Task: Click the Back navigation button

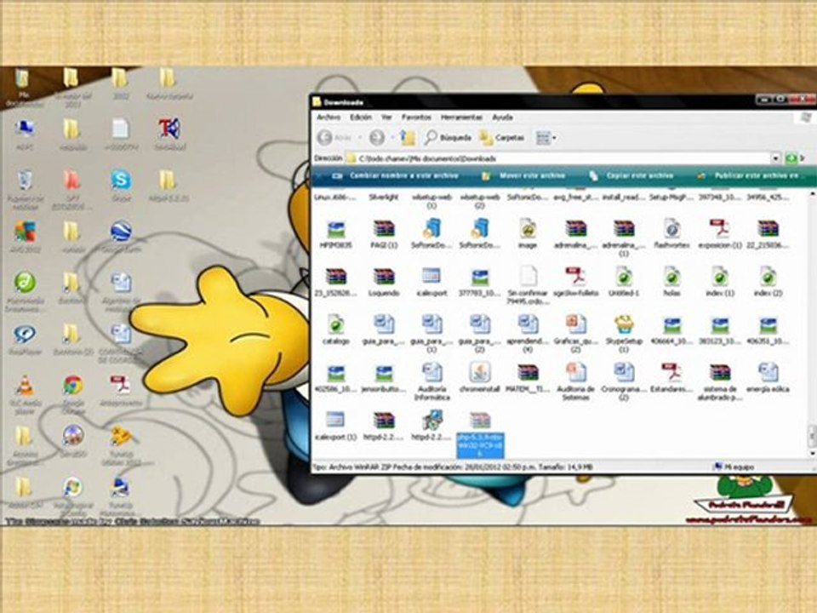Action: (334, 138)
